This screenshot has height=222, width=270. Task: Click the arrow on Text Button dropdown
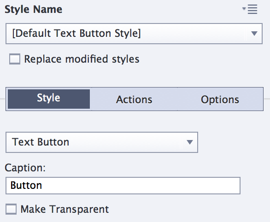coord(189,142)
